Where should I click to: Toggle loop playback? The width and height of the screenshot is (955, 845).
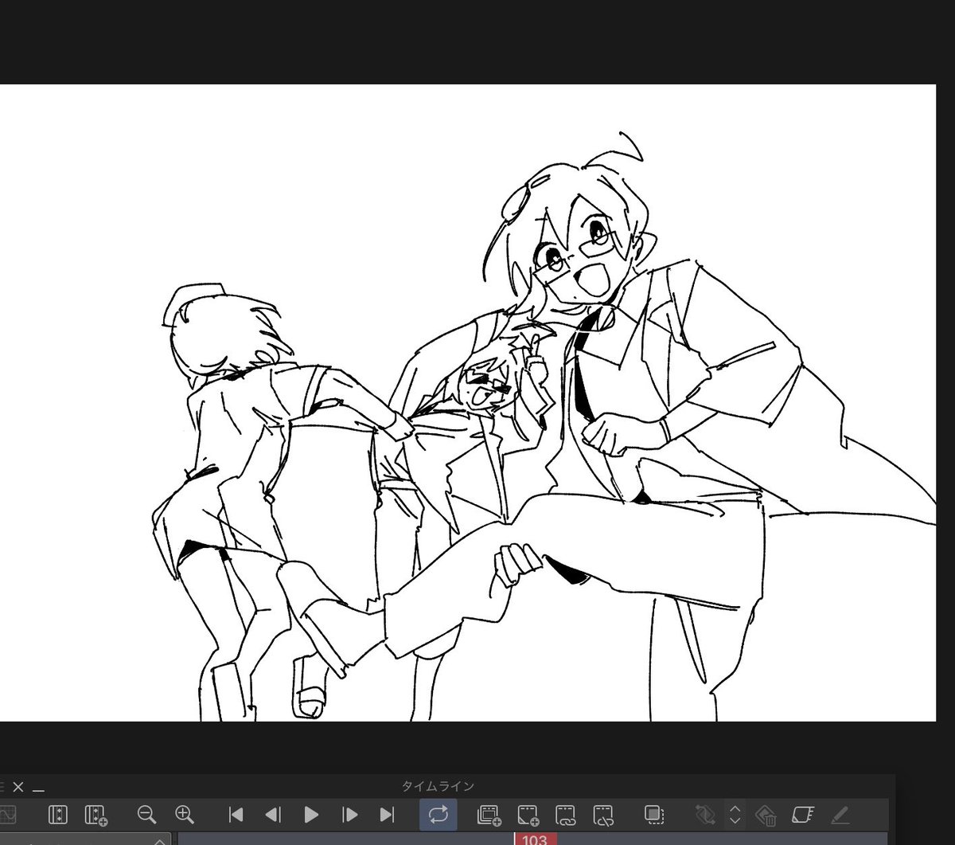click(439, 814)
